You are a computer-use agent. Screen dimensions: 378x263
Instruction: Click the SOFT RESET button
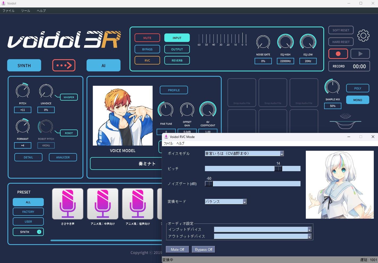click(341, 30)
